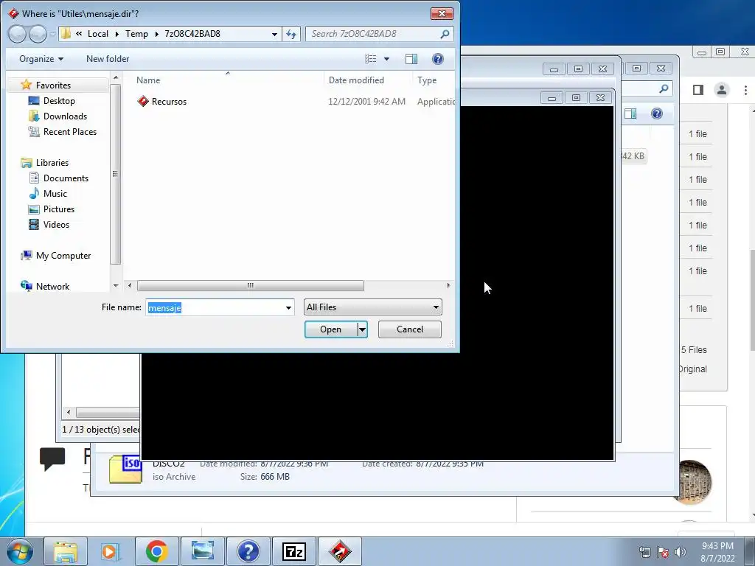Click the Back navigation button
Image resolution: width=755 pixels, height=566 pixels.
[x=18, y=34]
